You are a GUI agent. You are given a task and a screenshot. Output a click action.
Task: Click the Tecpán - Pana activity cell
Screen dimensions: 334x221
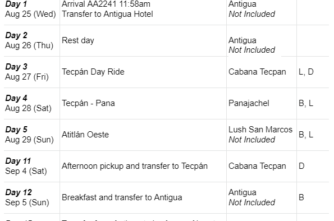point(143,103)
